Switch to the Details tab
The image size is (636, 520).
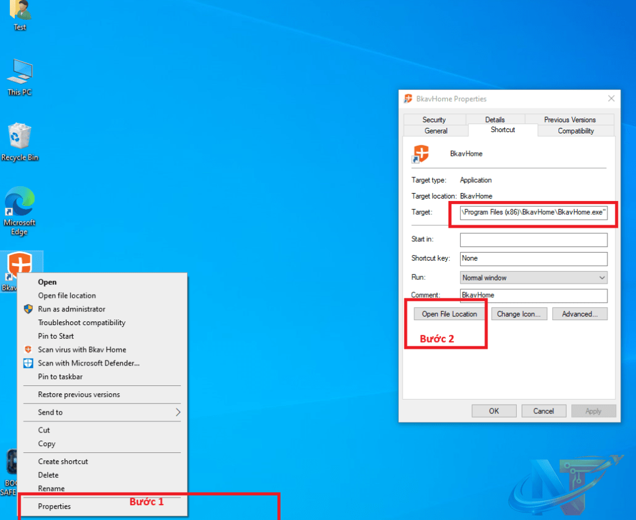click(x=495, y=120)
